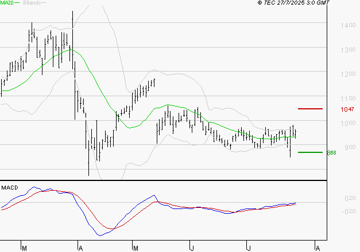Click the last A month label

tap(318, 249)
